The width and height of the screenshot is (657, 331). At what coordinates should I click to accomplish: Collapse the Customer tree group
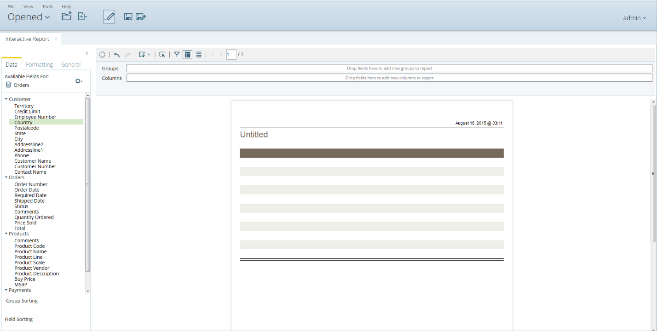pos(6,99)
